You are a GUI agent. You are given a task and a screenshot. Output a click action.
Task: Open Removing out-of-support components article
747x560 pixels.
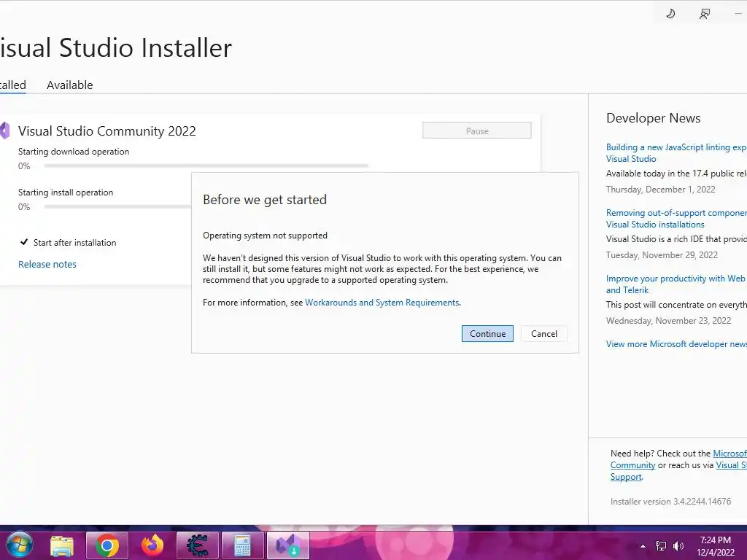676,219
